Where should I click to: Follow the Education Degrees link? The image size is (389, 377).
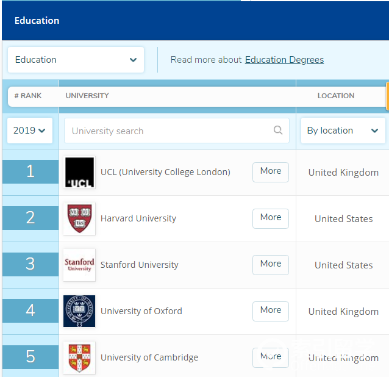tap(284, 60)
